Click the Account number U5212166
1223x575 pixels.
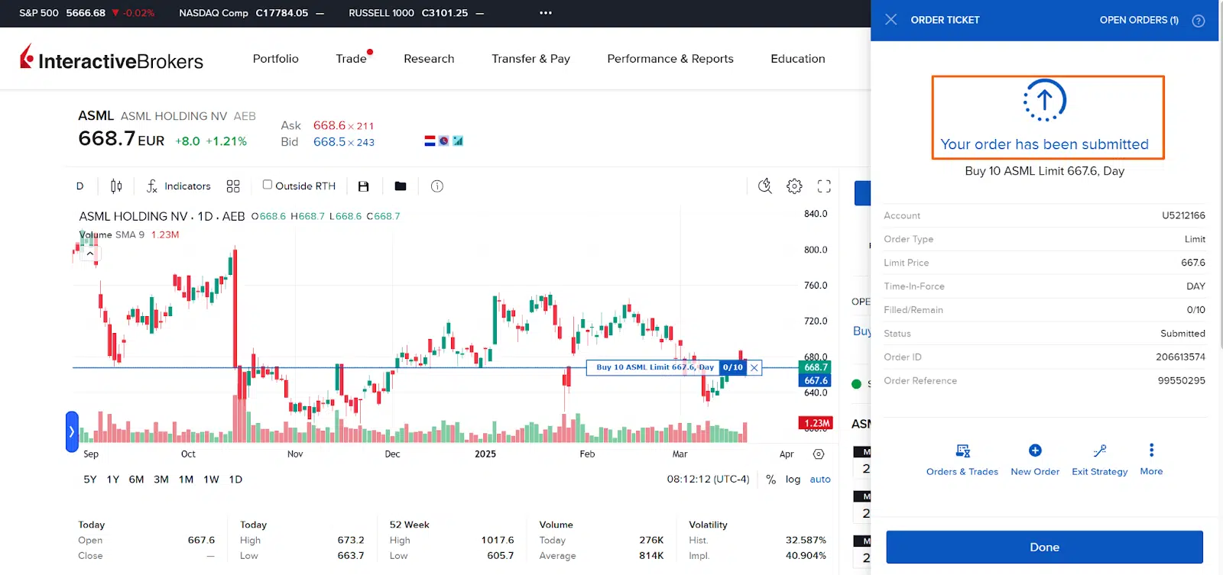coord(1183,215)
